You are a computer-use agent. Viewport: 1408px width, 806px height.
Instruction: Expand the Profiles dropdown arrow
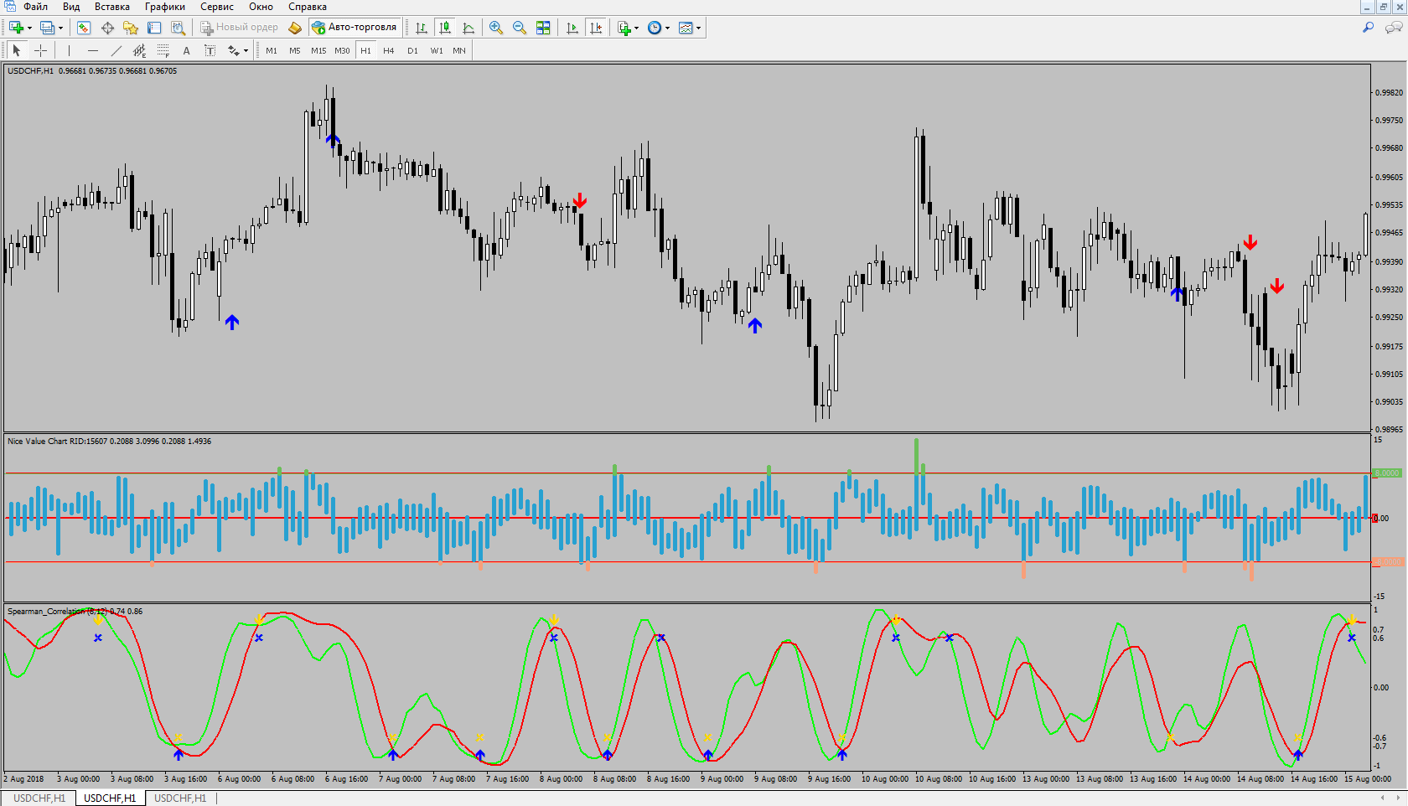pos(60,28)
